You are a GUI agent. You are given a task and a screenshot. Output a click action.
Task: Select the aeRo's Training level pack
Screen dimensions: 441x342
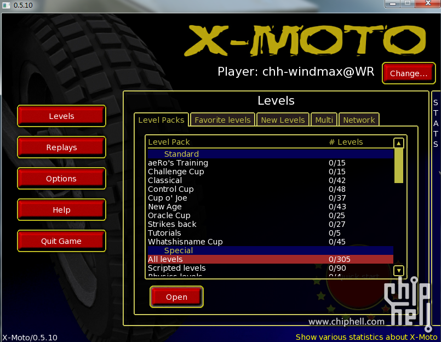pos(271,163)
